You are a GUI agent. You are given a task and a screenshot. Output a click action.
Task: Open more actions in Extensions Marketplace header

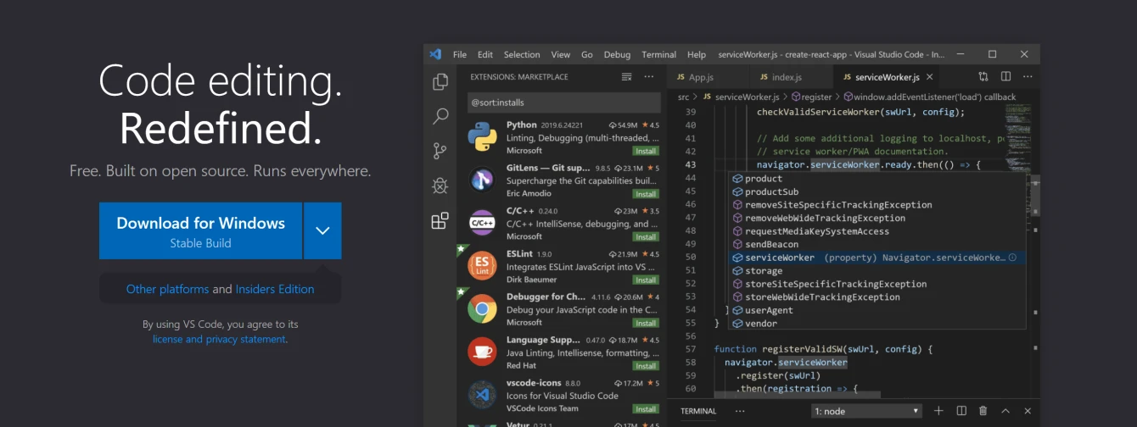coord(649,76)
